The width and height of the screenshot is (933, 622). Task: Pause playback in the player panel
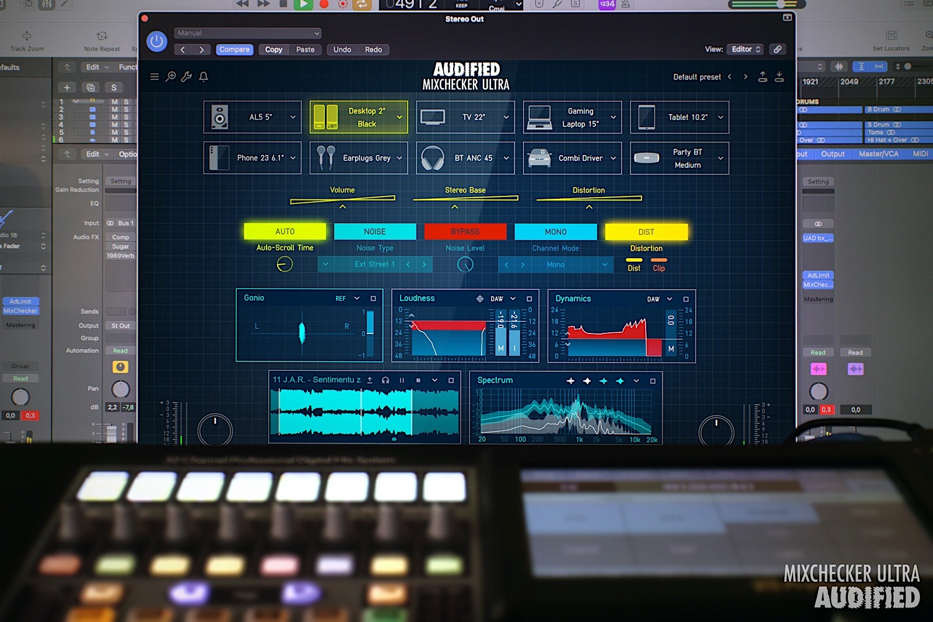pyautogui.click(x=402, y=380)
